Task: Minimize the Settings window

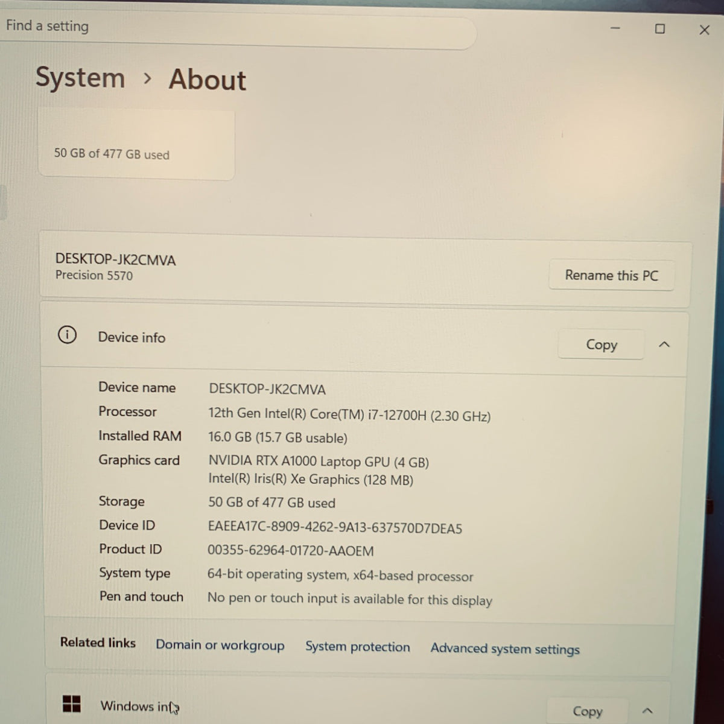Action: [x=615, y=28]
